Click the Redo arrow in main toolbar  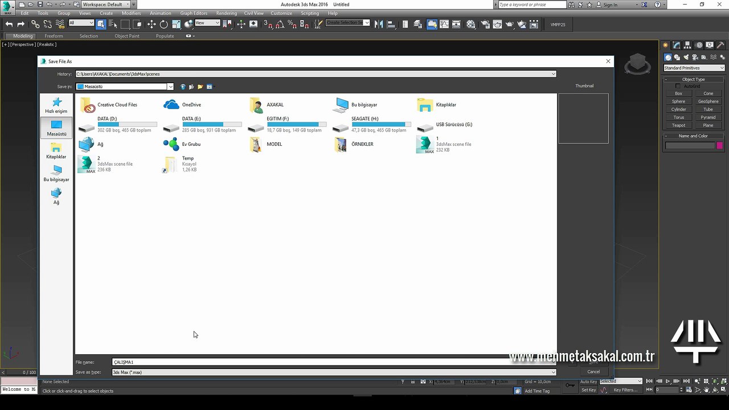pos(21,24)
